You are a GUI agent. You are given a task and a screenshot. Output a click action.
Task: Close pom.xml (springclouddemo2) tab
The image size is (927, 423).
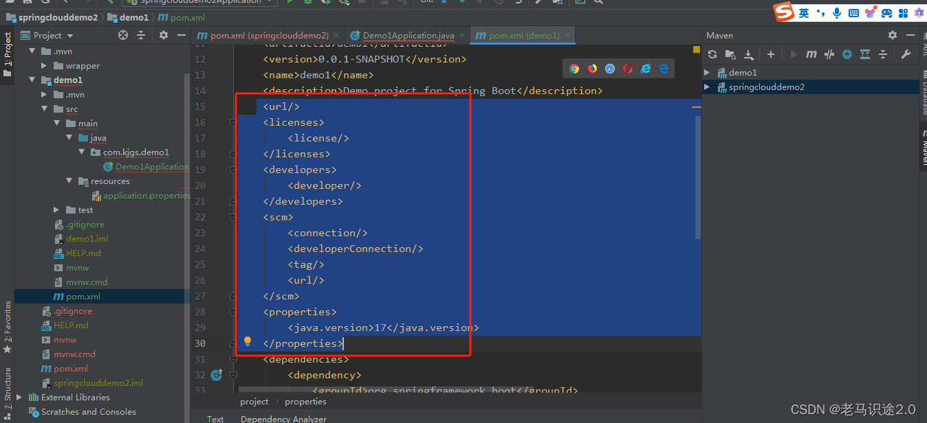[x=337, y=36]
